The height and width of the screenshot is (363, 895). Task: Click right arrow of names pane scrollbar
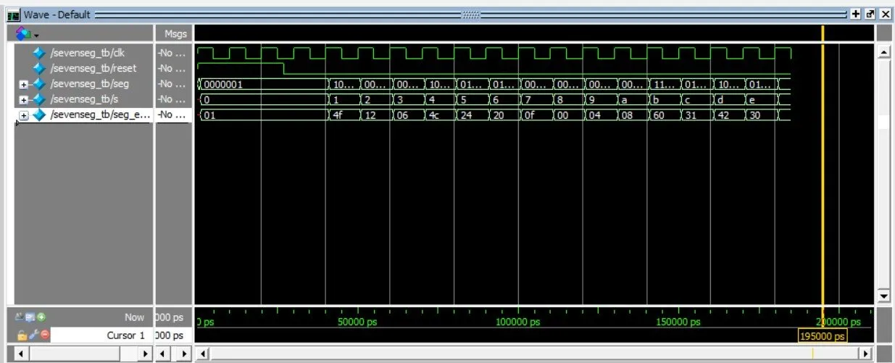coord(146,354)
